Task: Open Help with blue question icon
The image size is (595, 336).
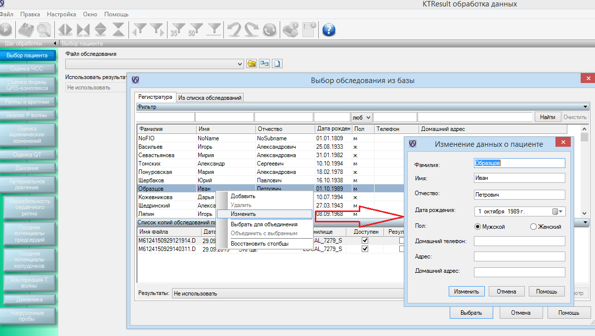Action: [x=329, y=30]
